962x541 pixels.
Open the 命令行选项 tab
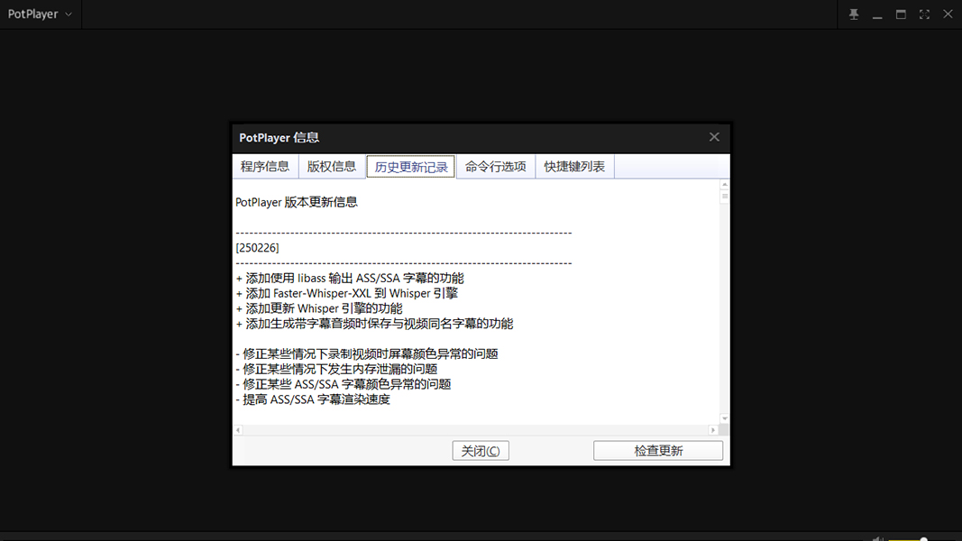tap(496, 166)
